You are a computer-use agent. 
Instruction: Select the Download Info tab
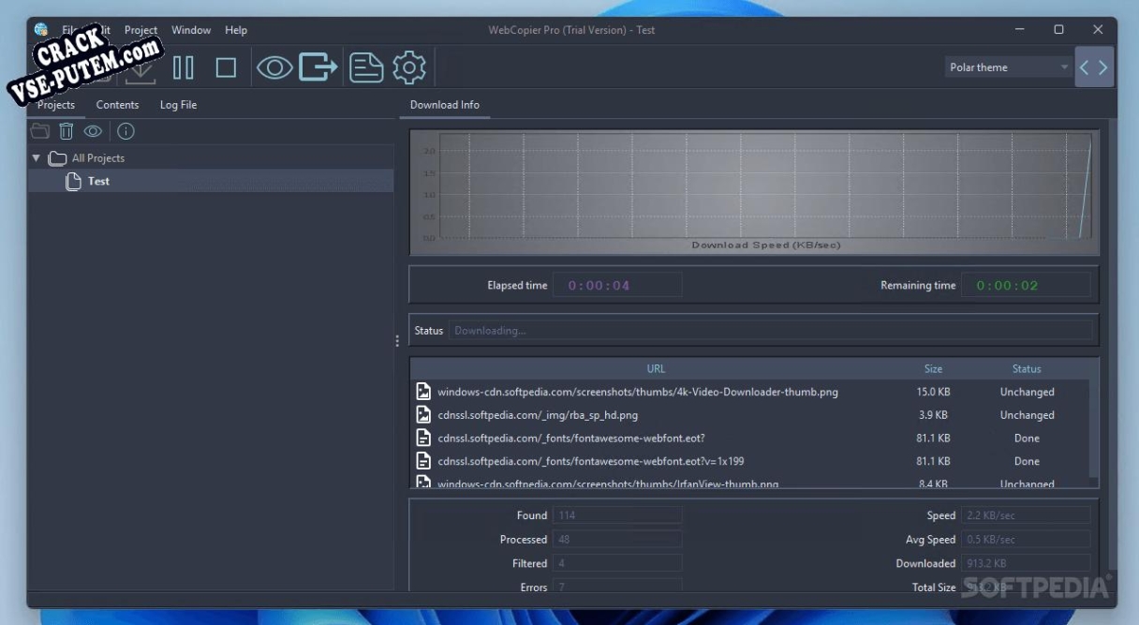[x=445, y=105]
